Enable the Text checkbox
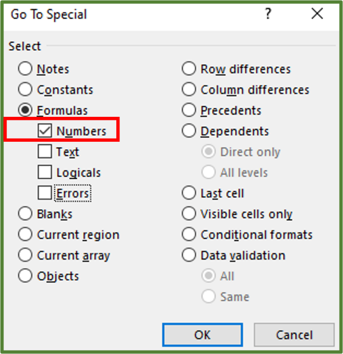343x354 pixels. (45, 152)
